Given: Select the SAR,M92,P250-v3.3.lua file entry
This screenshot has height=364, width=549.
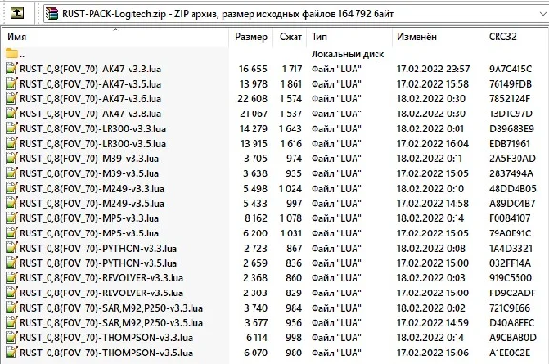Looking at the screenshot, I should click(111, 308).
